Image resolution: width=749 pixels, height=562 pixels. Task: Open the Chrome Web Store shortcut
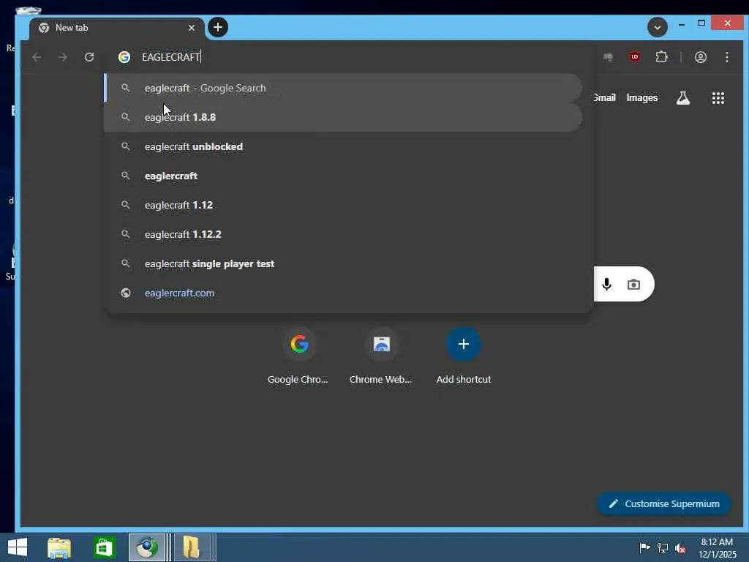(380, 356)
